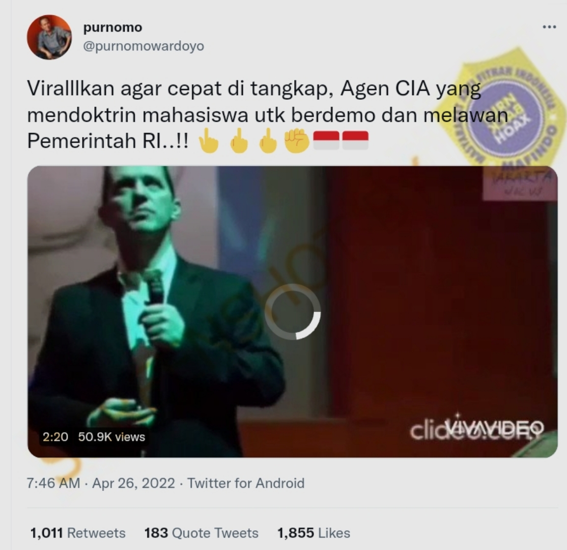This screenshot has height=550, width=567.
Task: Open the @purnomowardoyo handle link
Action: click(x=144, y=46)
